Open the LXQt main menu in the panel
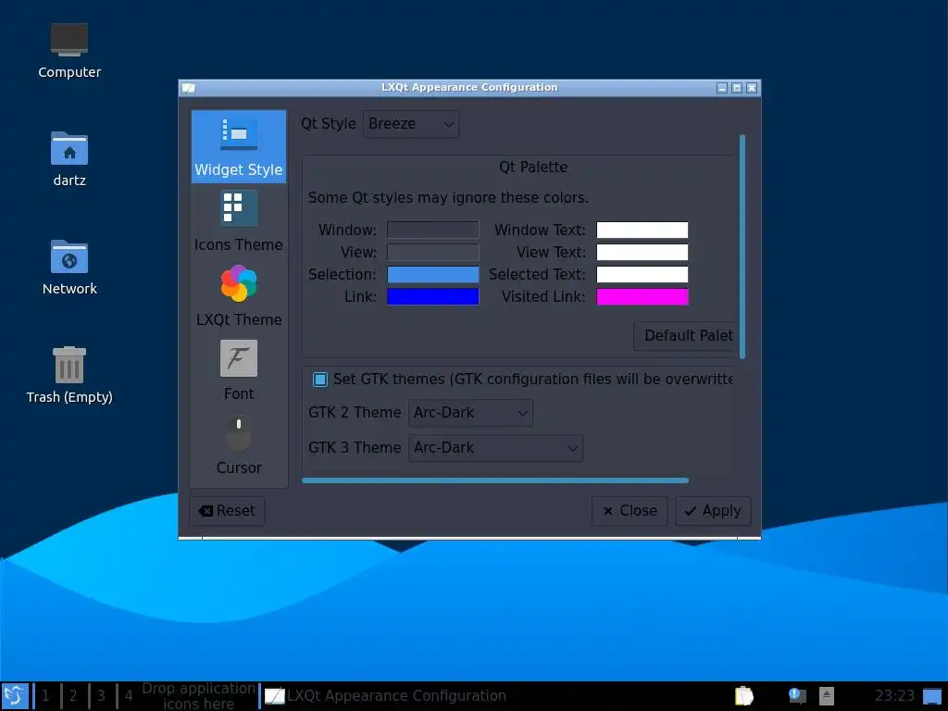Image resolution: width=948 pixels, height=711 pixels. pyautogui.click(x=15, y=696)
